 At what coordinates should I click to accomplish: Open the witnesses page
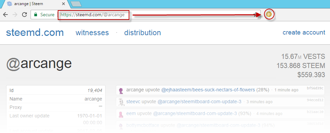[x=92, y=33]
